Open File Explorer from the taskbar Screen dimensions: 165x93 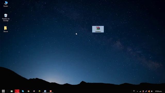(12, 91)
